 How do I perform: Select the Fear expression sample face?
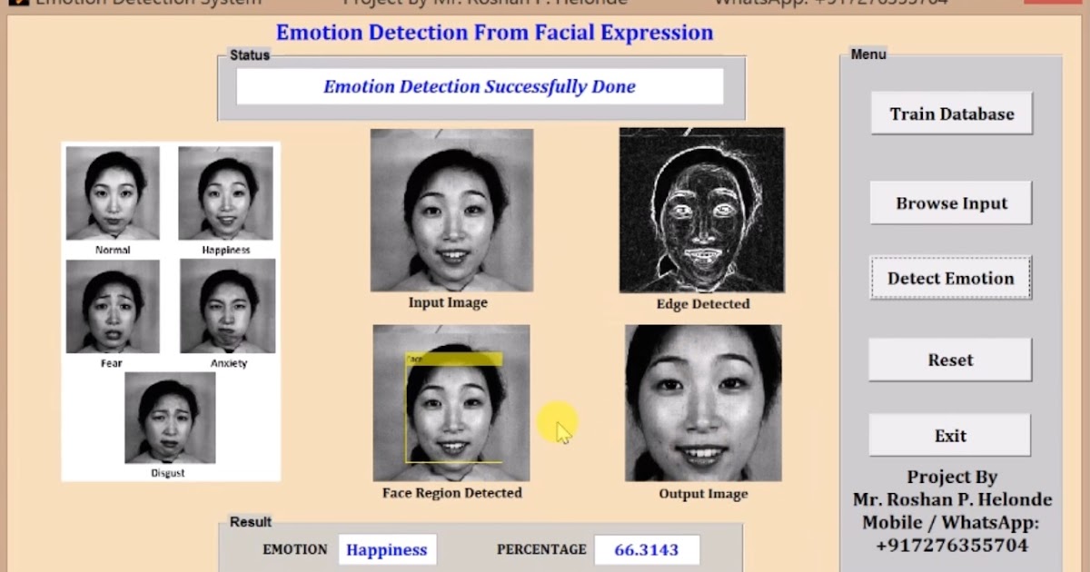[x=111, y=307]
